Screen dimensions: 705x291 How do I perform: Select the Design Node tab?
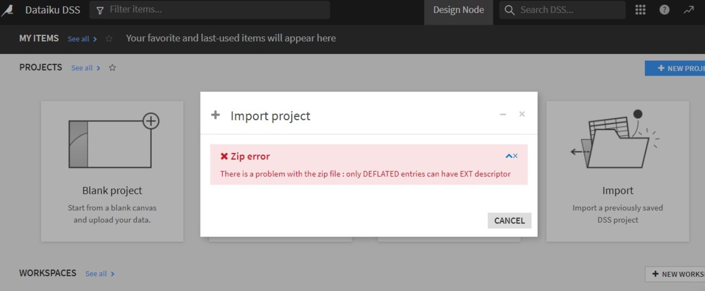[x=459, y=12]
